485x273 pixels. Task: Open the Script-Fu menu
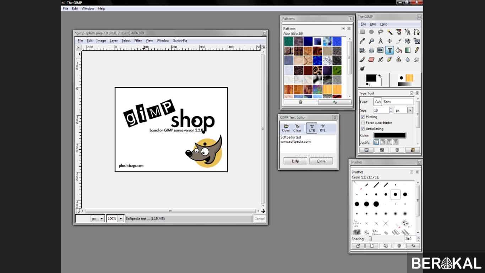180,41
